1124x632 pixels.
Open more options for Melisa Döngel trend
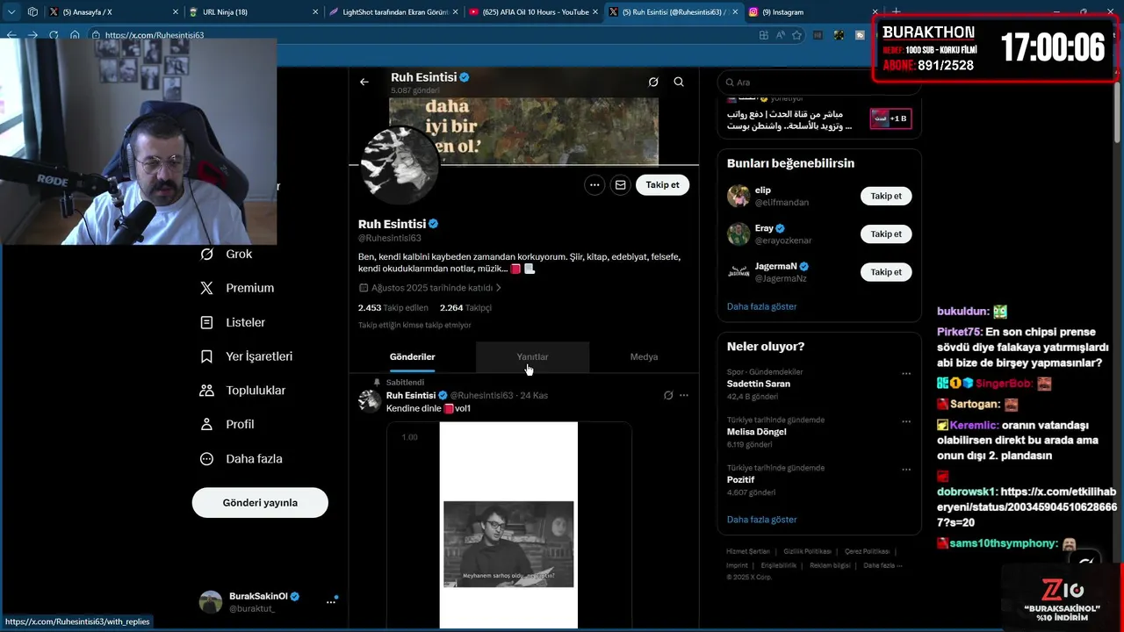pos(906,421)
